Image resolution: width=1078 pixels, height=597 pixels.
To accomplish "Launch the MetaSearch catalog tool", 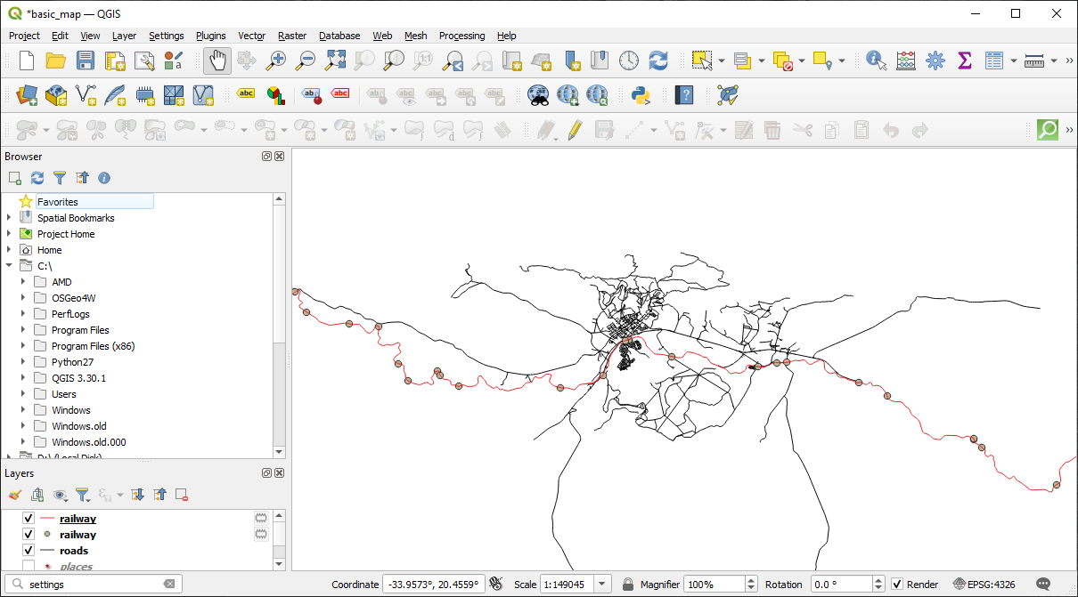I will pos(539,95).
